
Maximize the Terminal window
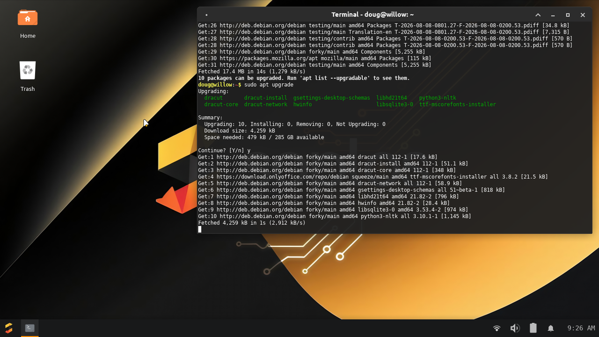tap(568, 15)
